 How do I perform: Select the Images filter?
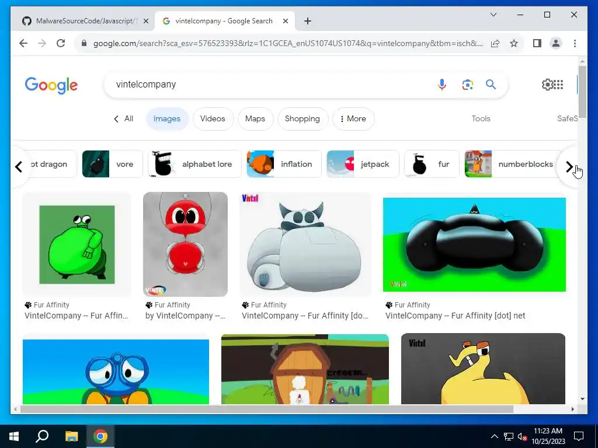[166, 119]
